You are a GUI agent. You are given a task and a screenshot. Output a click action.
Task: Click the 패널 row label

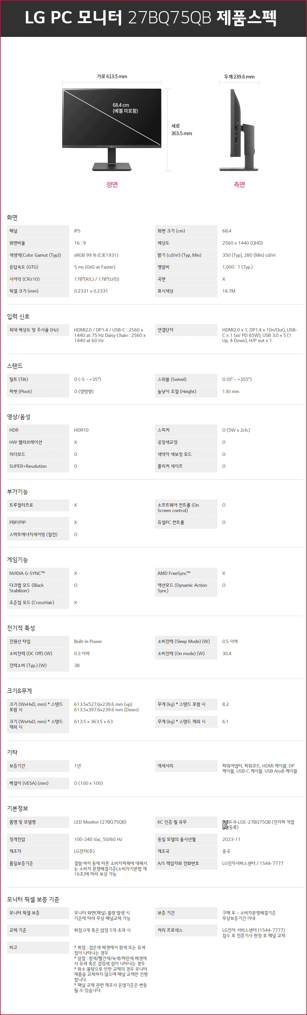(38, 231)
